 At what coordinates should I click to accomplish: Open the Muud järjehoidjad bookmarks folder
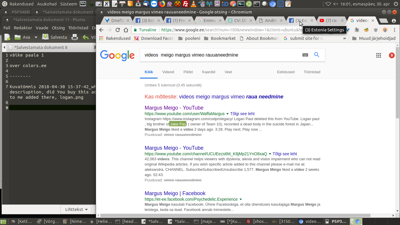click(x=374, y=38)
